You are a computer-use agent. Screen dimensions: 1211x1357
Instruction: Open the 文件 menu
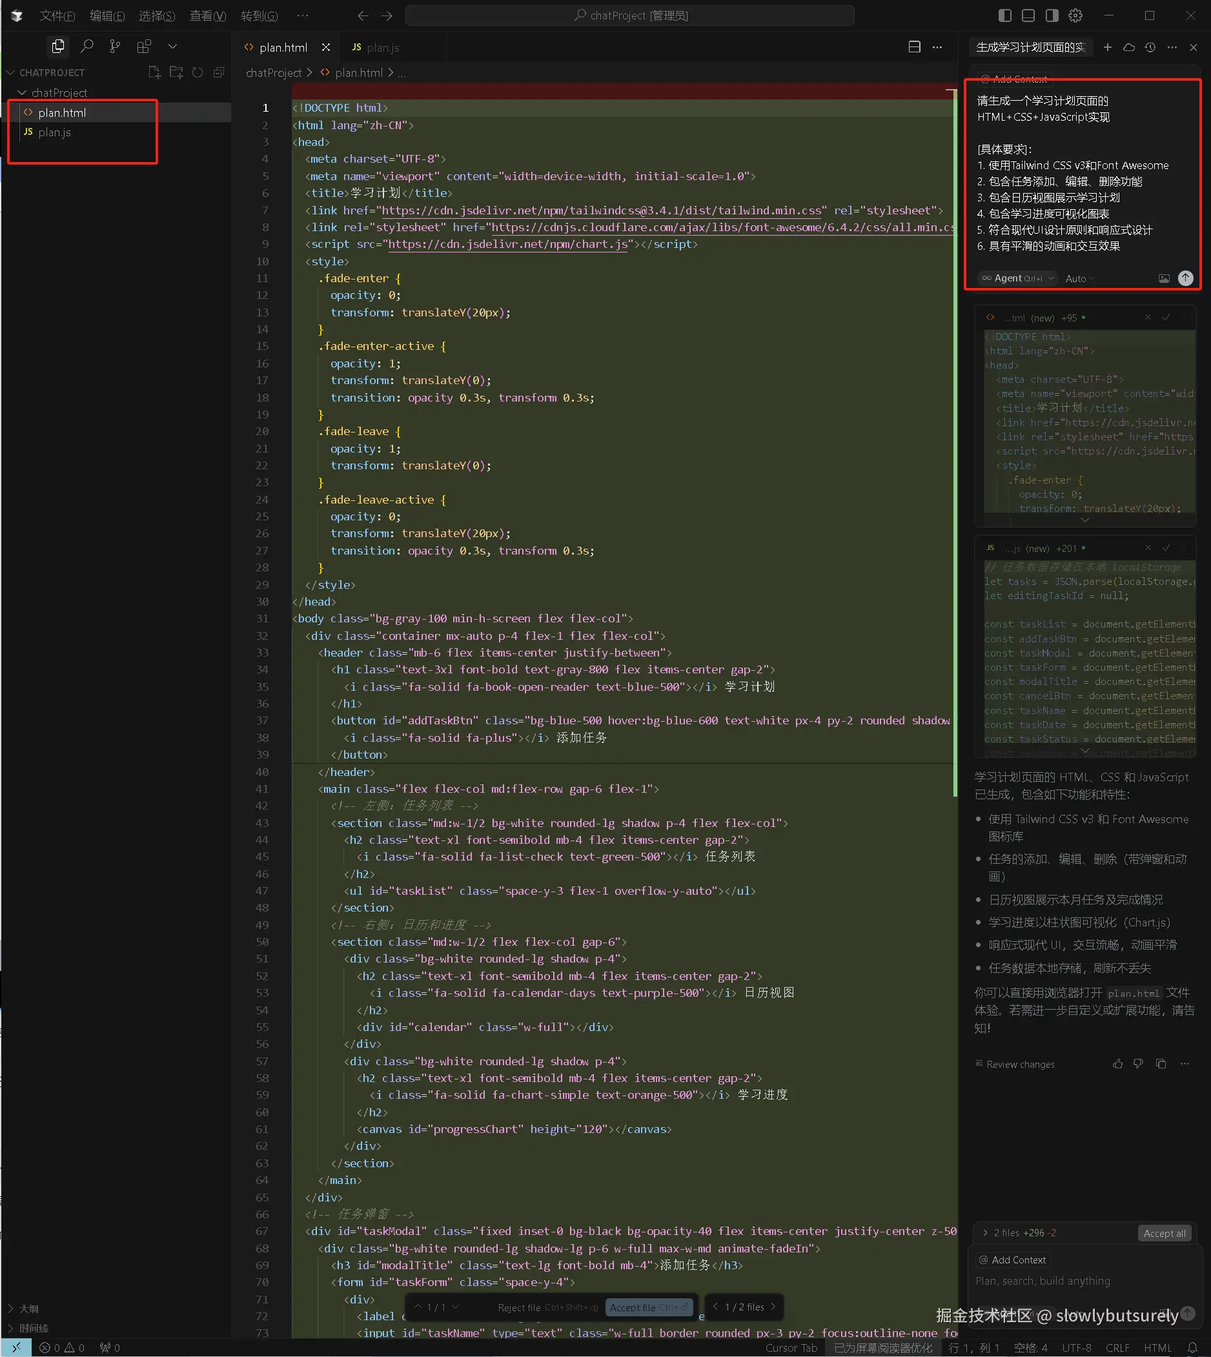pyautogui.click(x=57, y=15)
